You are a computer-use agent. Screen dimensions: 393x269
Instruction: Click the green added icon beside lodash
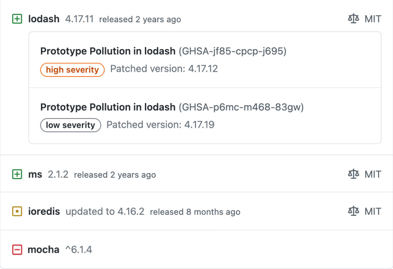(17, 19)
